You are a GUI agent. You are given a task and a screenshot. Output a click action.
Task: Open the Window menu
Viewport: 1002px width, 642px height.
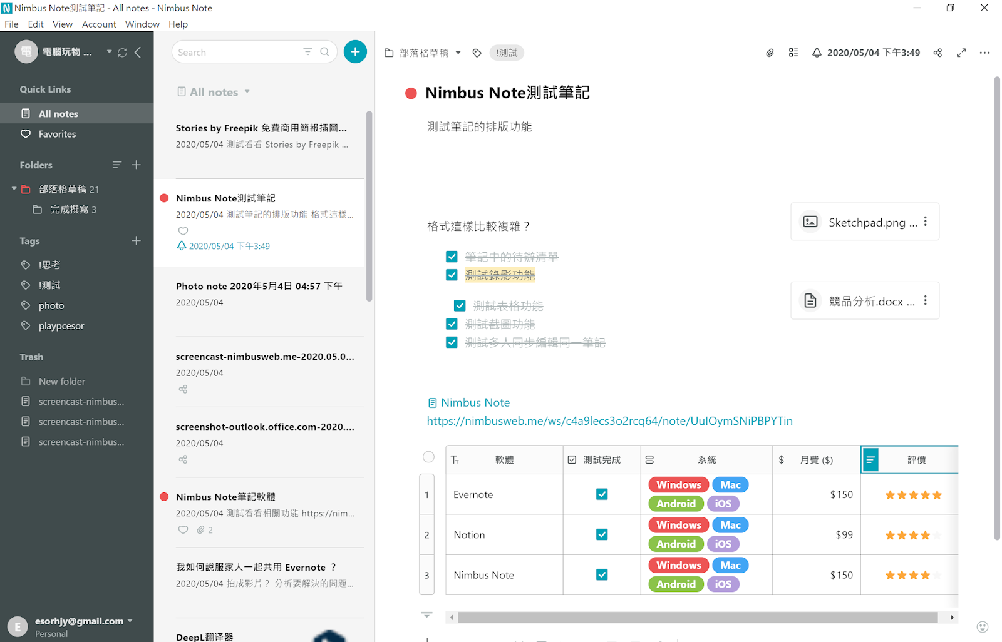pos(142,24)
